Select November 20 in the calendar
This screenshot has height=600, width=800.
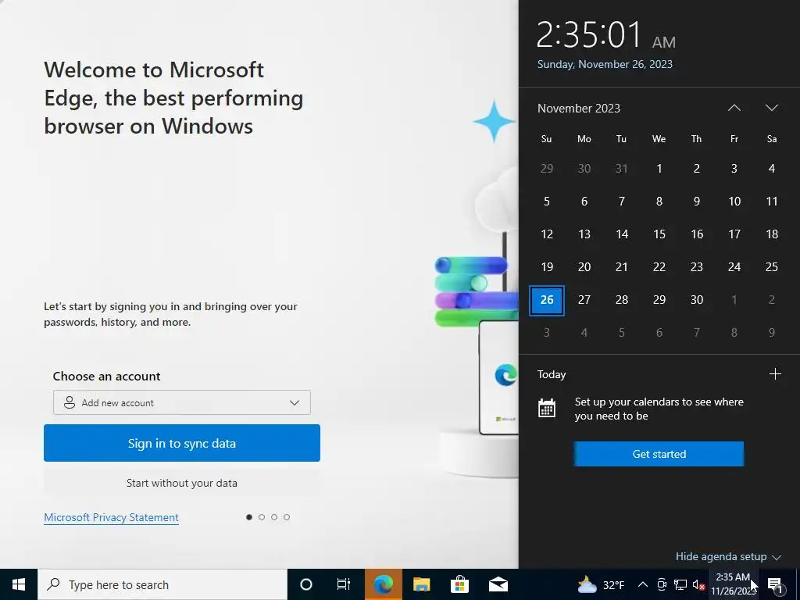pos(584,267)
